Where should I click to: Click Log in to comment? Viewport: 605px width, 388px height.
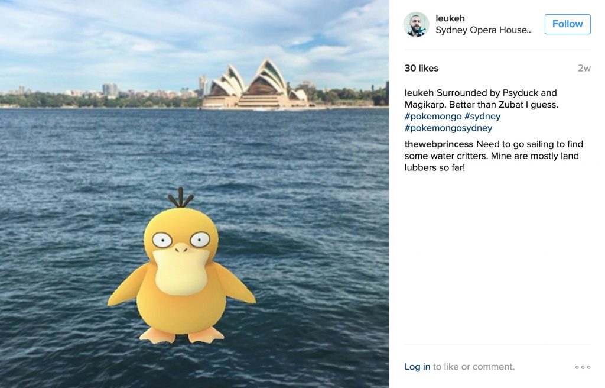click(417, 367)
